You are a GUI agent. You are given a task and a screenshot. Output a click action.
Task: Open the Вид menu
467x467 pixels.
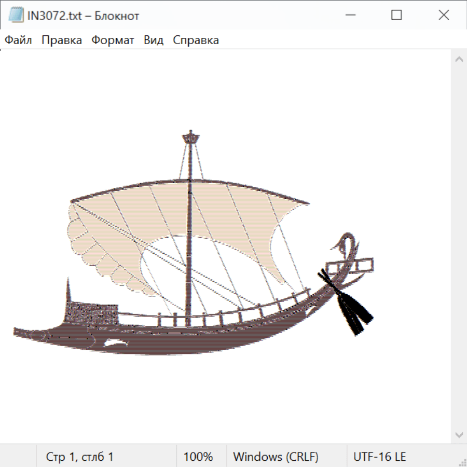tap(154, 40)
